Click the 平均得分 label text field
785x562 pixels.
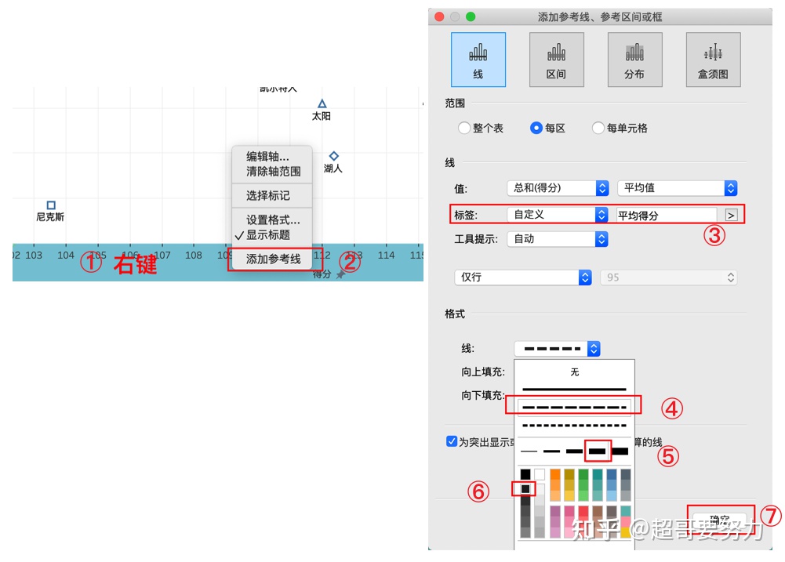click(x=667, y=216)
